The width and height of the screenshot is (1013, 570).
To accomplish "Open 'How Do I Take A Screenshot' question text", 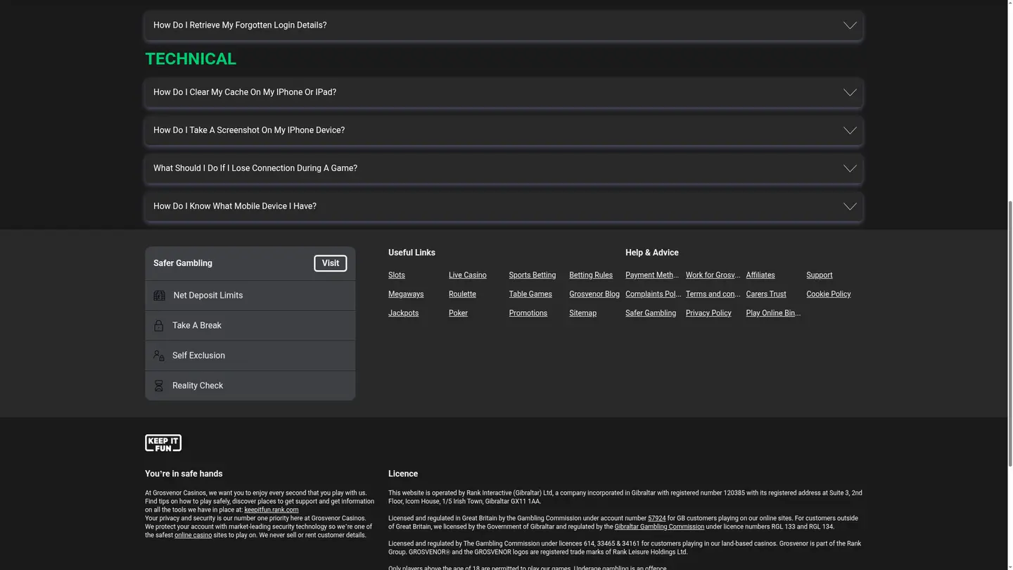I will coord(249,130).
